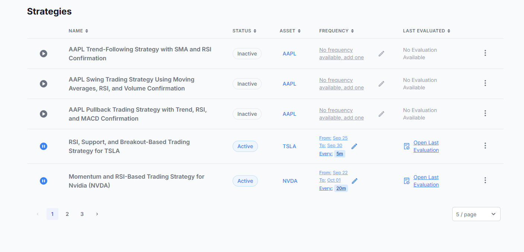The width and height of the screenshot is (524, 252).
Task: Play the AAPL Swing Trading Strategy
Action: [44, 83]
